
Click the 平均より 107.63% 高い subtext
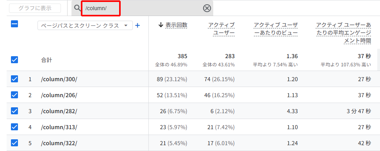[x=346, y=65]
